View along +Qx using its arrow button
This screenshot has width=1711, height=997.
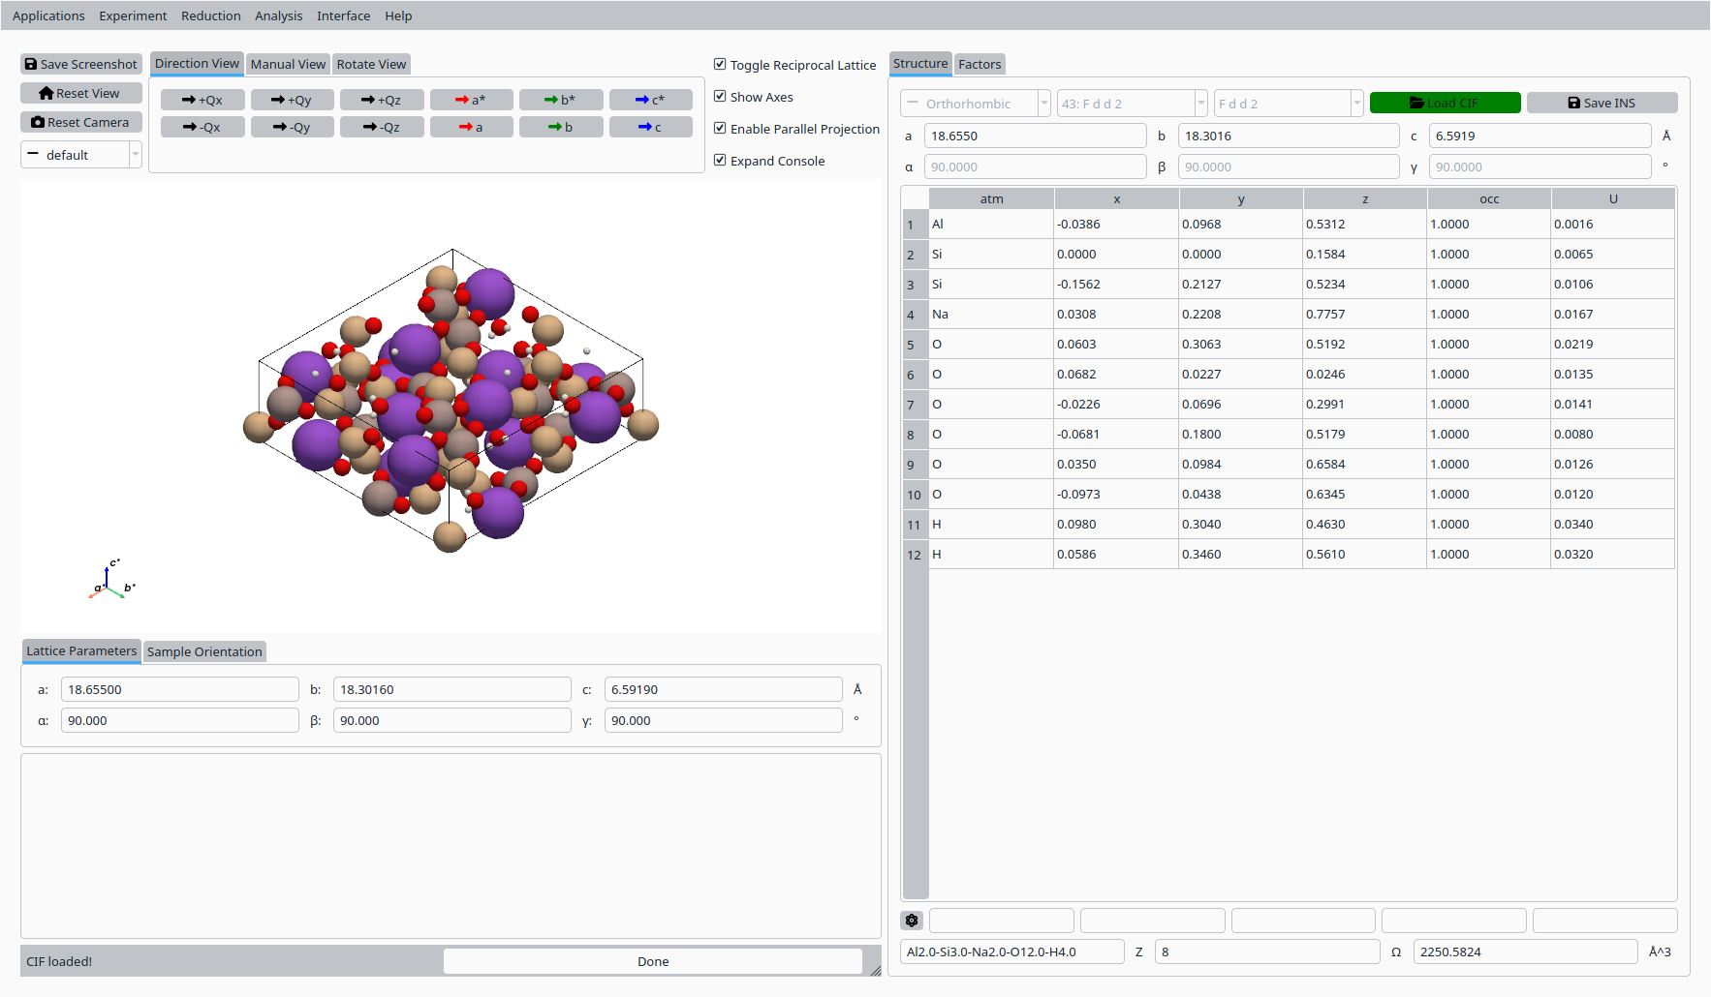coord(202,99)
